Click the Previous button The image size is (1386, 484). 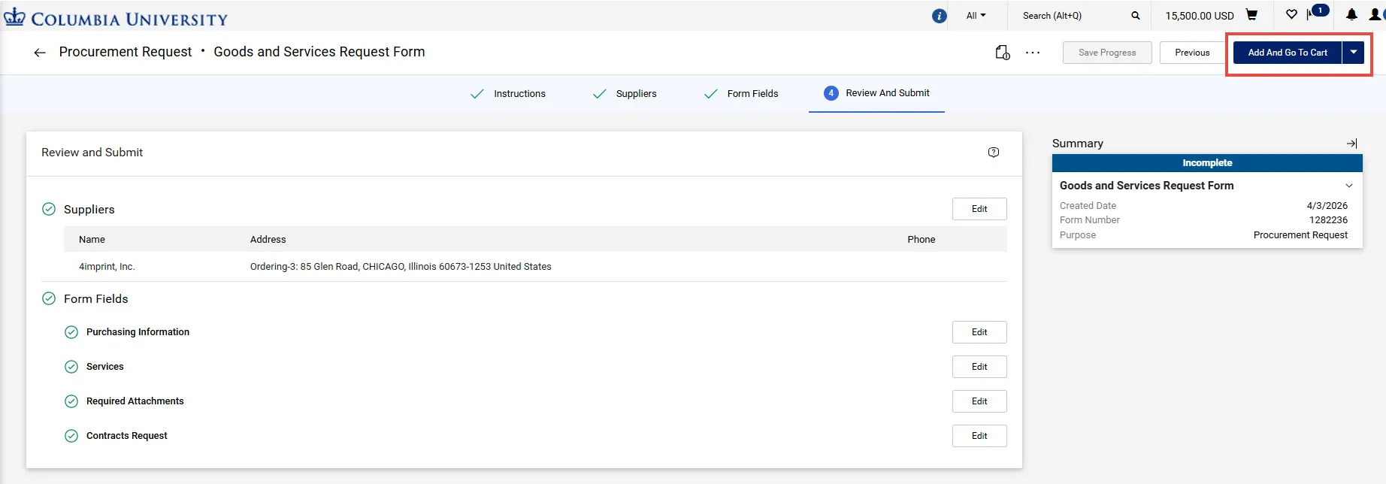coord(1192,53)
